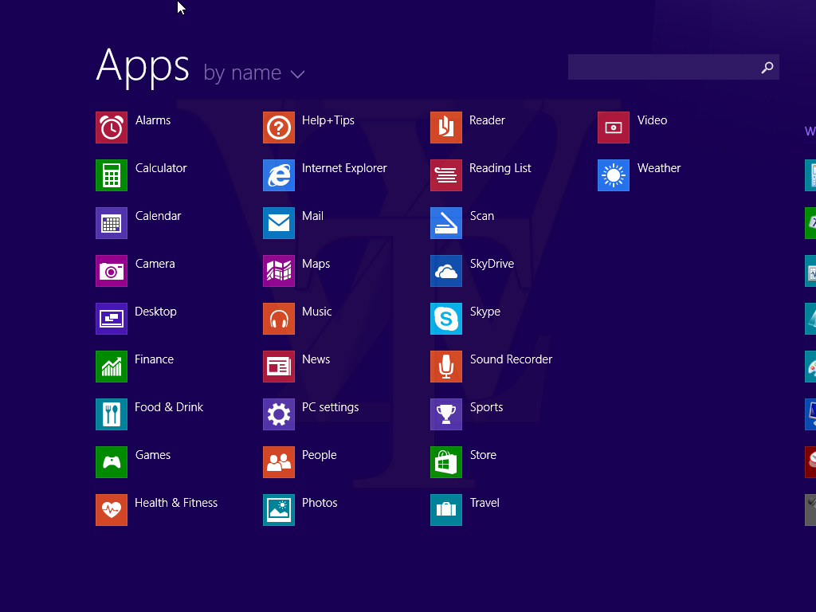The image size is (816, 612).
Task: Open the Travel suitcase icon
Action: click(446, 510)
